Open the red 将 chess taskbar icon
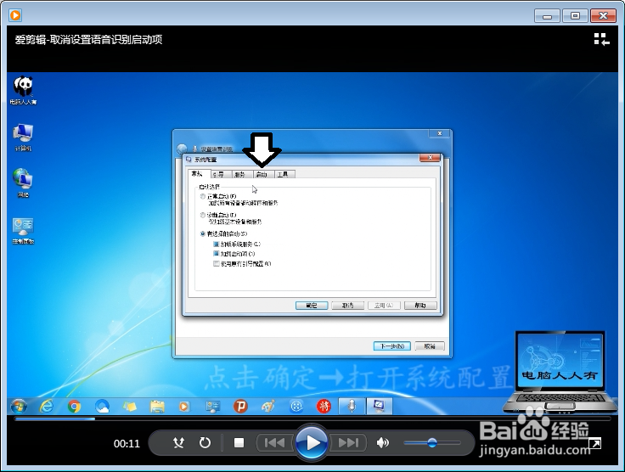 324,407
